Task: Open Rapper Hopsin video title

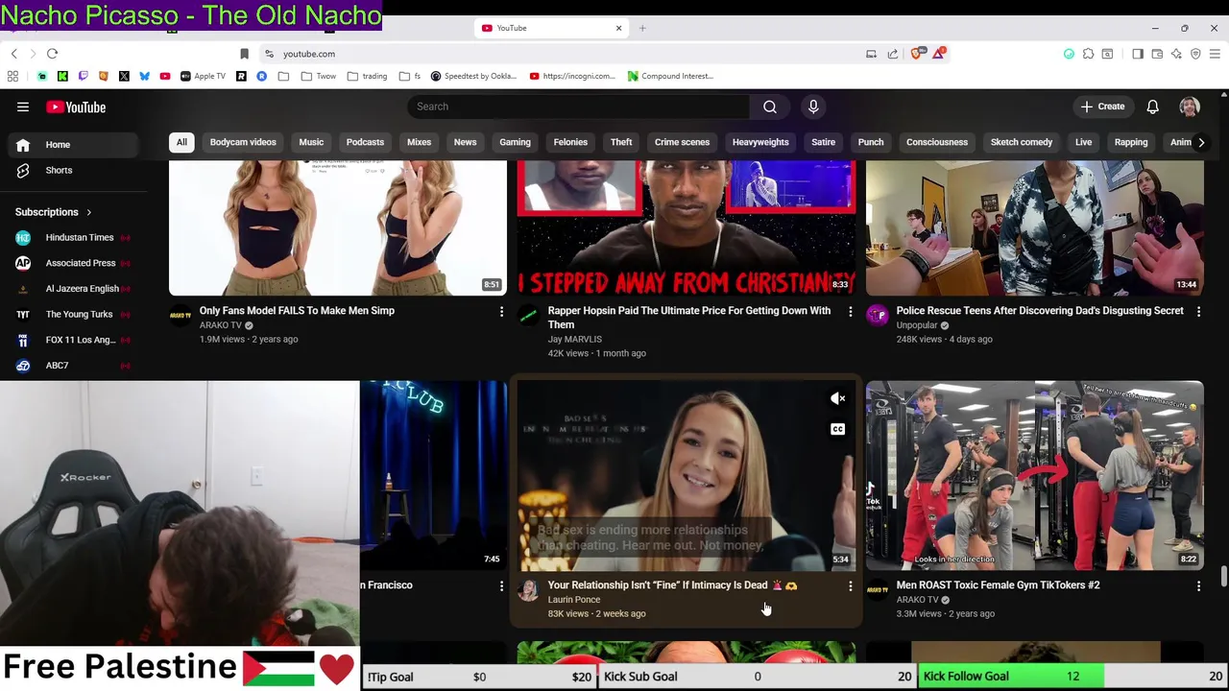Action: [x=688, y=318]
